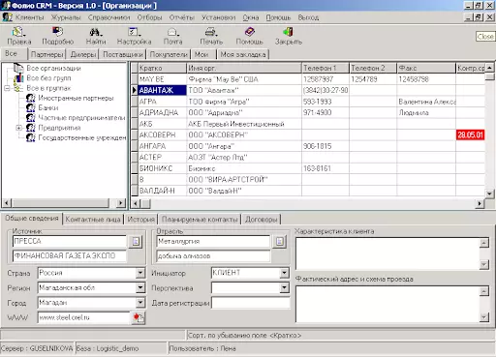Click the Государственные учреждения group icon

(31, 137)
